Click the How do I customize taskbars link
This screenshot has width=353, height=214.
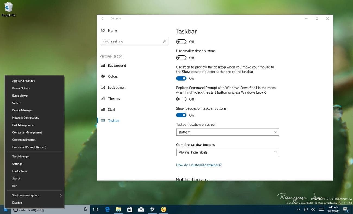point(199,165)
